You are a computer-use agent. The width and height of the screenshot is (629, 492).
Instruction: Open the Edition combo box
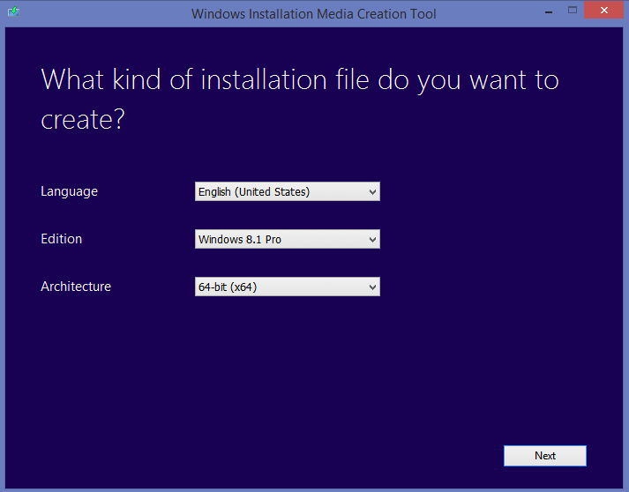pos(287,239)
